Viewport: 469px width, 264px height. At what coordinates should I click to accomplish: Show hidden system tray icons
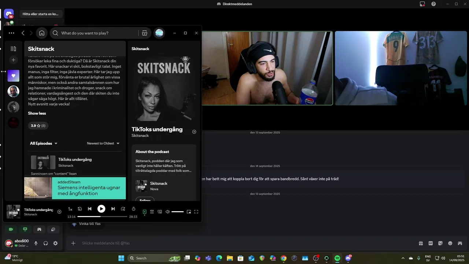403,258
